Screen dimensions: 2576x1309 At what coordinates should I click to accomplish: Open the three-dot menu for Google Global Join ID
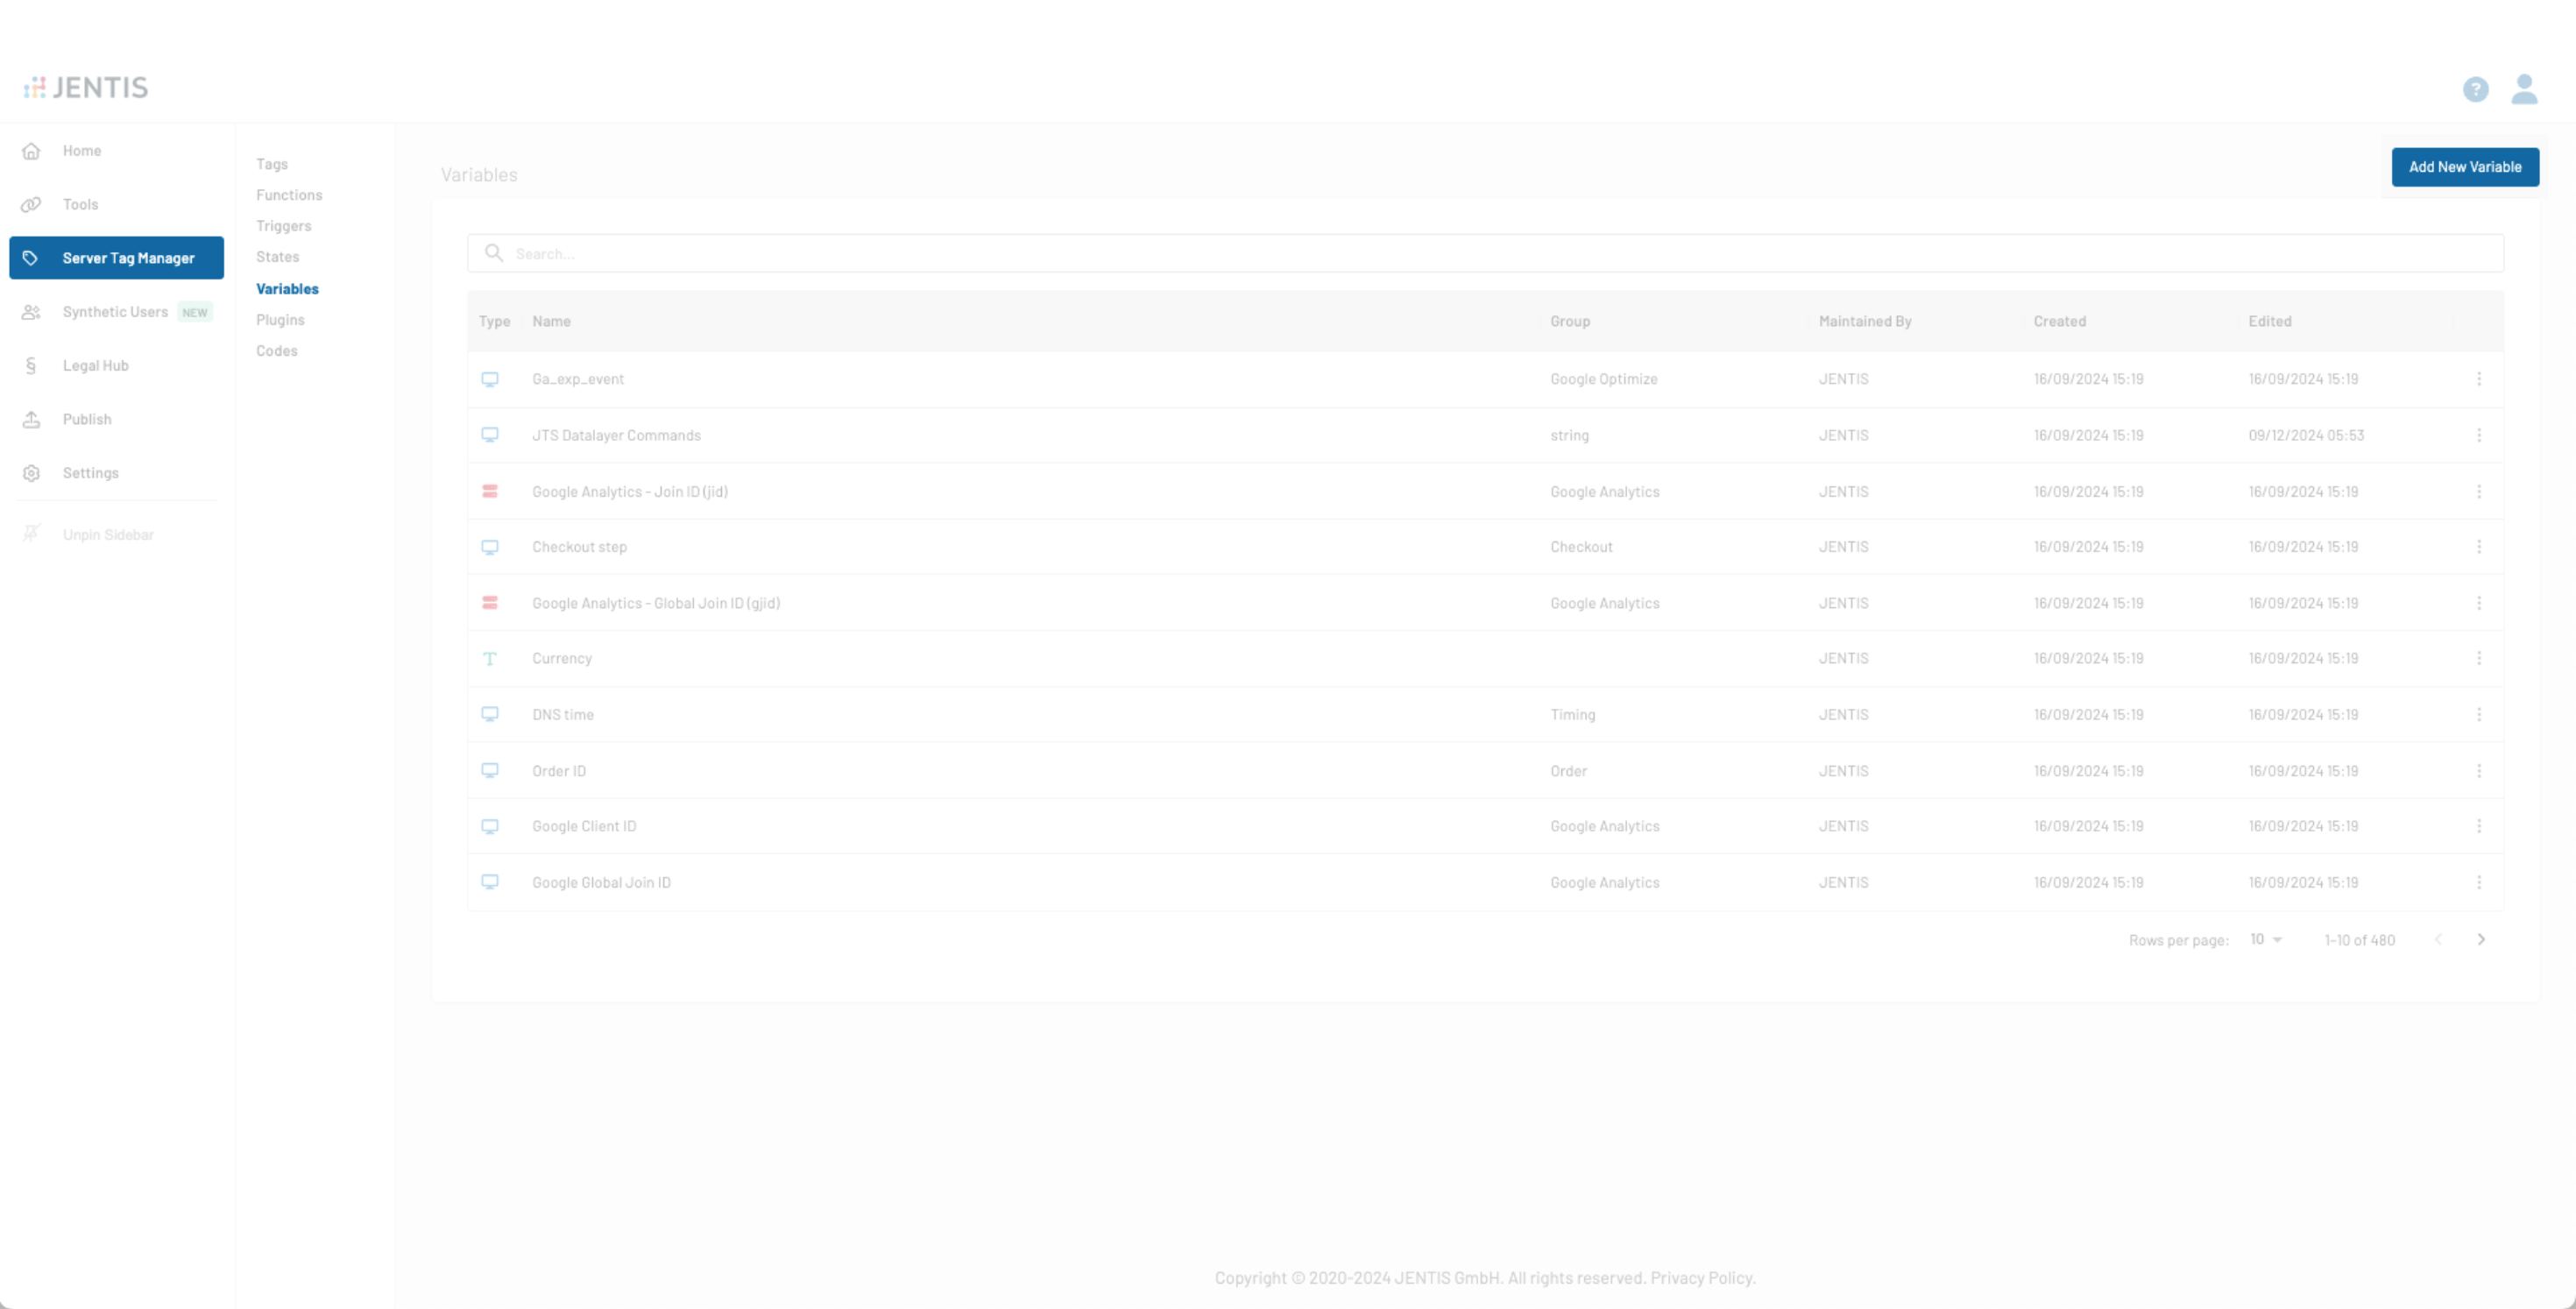2479,882
